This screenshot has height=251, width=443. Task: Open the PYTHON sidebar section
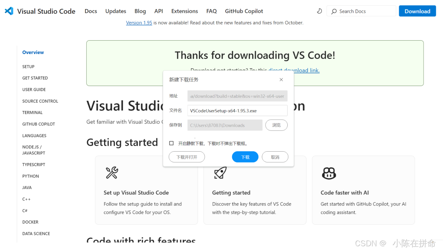[31, 176]
